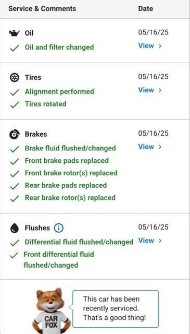This screenshot has width=190, height=334.
Task: Expand Oil service details via View chevron
Action: (x=160, y=46)
